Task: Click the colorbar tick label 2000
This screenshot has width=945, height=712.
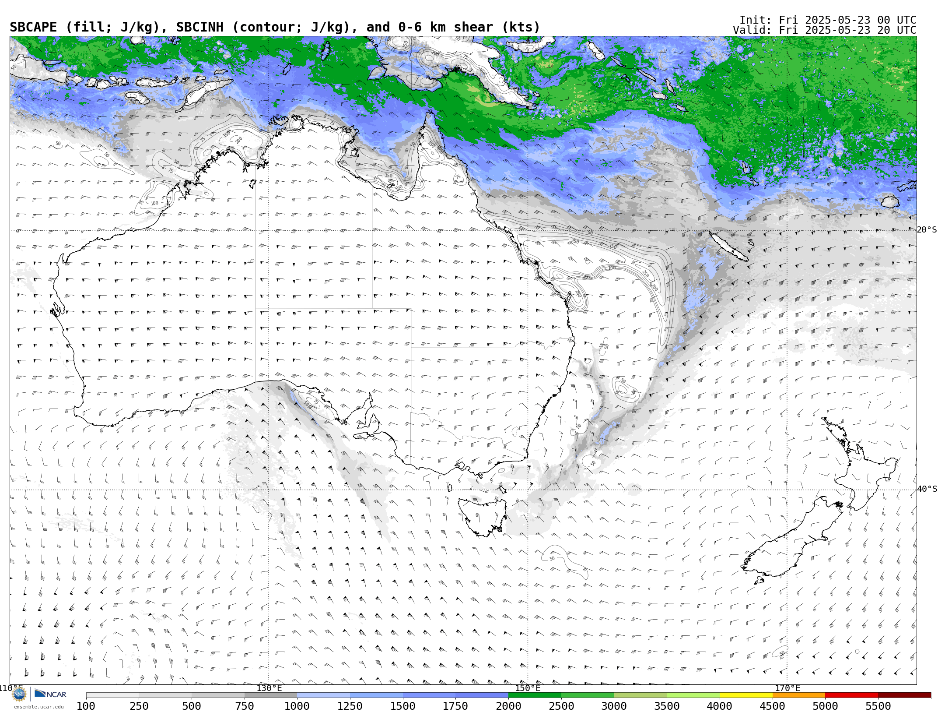Action: coord(508,706)
